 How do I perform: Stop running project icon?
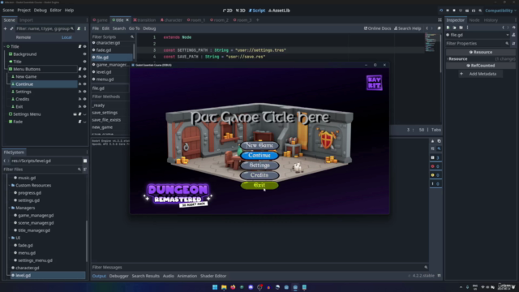[454, 11]
